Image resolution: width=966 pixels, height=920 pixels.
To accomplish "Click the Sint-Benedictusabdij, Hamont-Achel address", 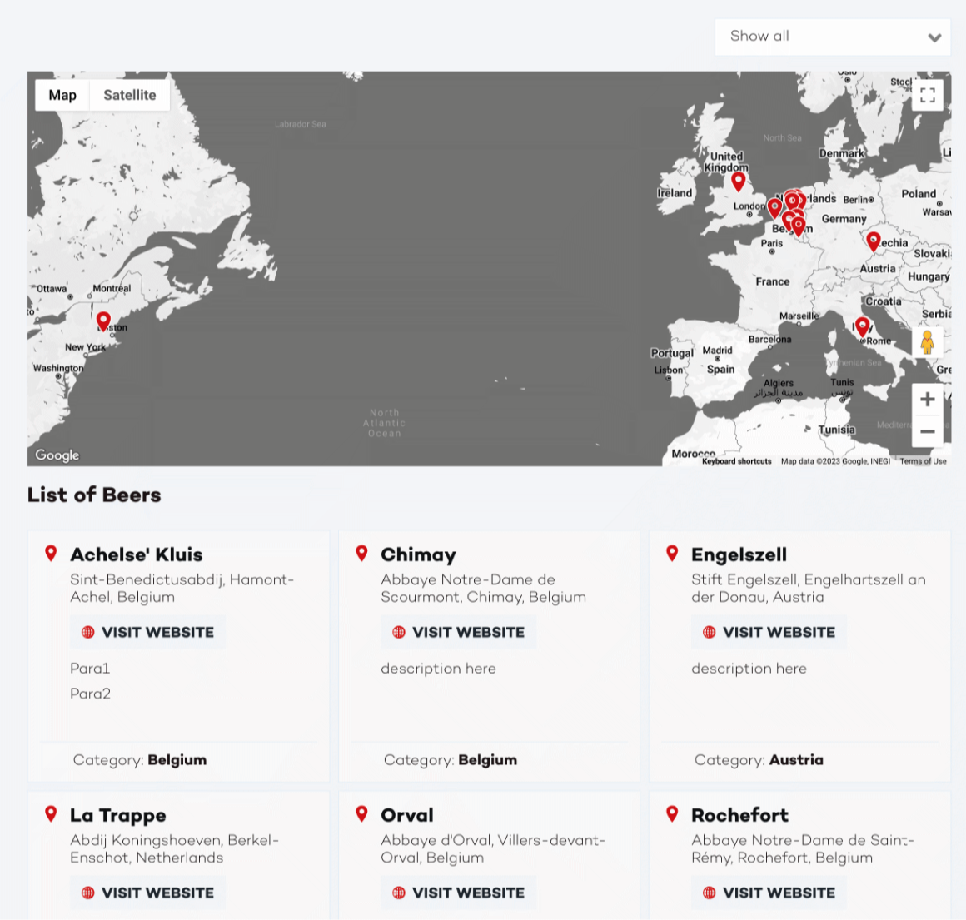I will [x=182, y=588].
